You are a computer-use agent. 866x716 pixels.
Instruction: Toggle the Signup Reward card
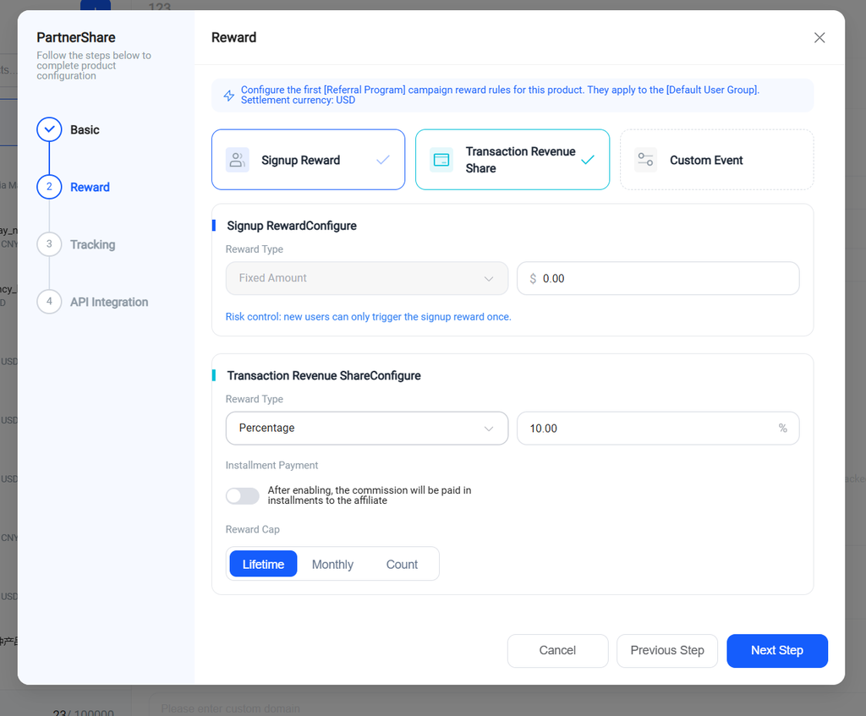(308, 160)
